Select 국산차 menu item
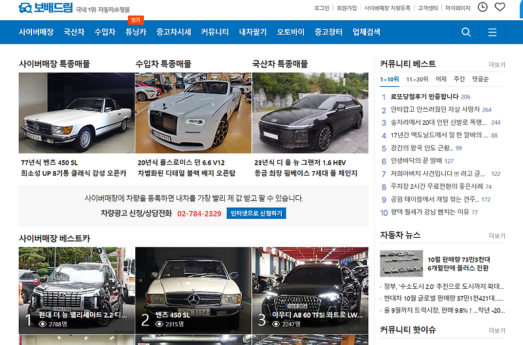 (74, 32)
